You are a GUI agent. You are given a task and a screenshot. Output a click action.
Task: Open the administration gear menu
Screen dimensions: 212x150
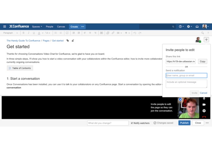(x=189, y=26)
